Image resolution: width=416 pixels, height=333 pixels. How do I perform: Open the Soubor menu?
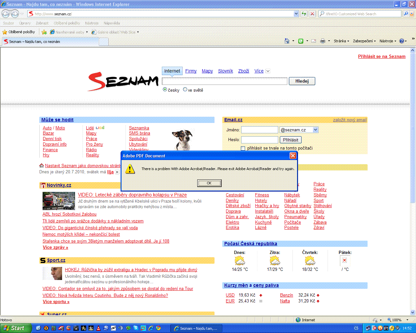click(x=8, y=23)
